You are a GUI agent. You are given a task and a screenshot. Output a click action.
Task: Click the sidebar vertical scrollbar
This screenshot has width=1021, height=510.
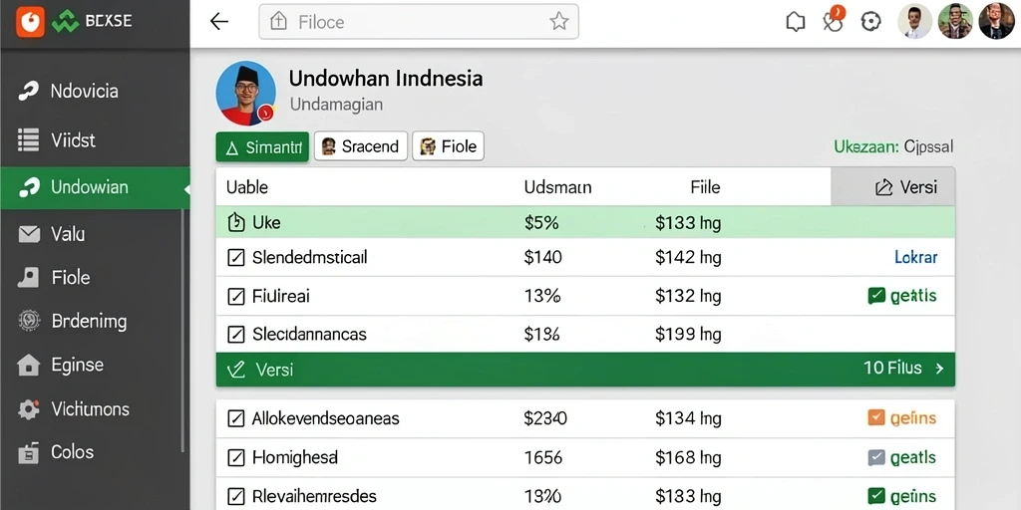pos(182,331)
